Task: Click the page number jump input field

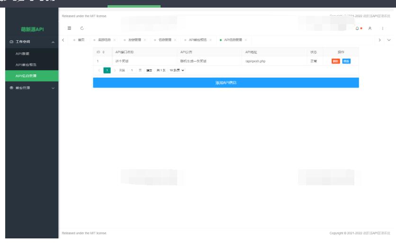Action: pyautogui.click(x=132, y=70)
